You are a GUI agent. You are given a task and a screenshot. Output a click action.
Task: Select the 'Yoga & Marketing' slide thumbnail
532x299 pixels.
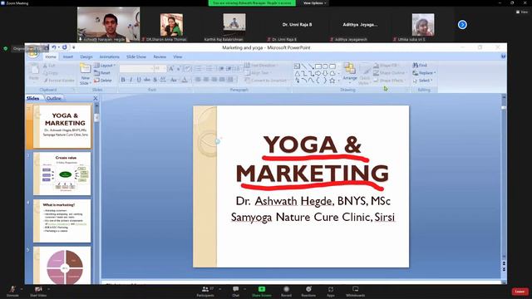(62, 126)
